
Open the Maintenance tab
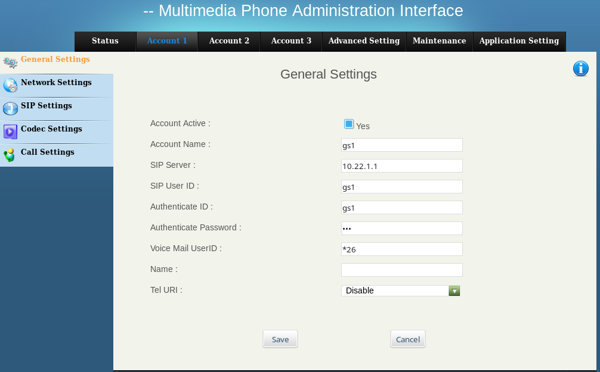[x=439, y=41]
